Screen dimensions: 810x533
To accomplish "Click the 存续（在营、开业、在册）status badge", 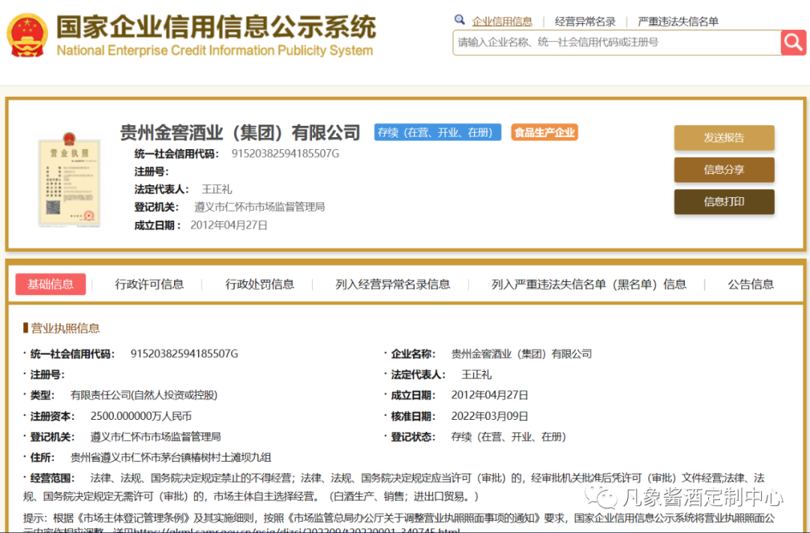I will [437, 132].
